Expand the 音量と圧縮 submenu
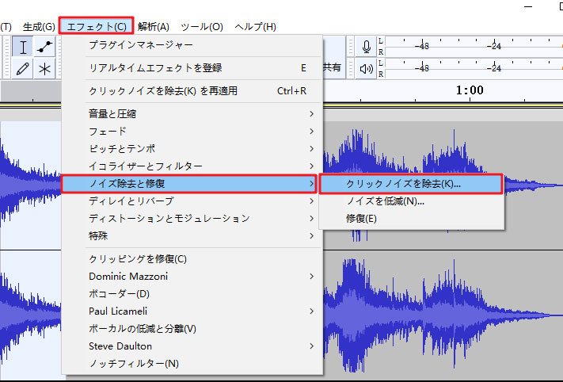This screenshot has width=563, height=382. (x=192, y=114)
